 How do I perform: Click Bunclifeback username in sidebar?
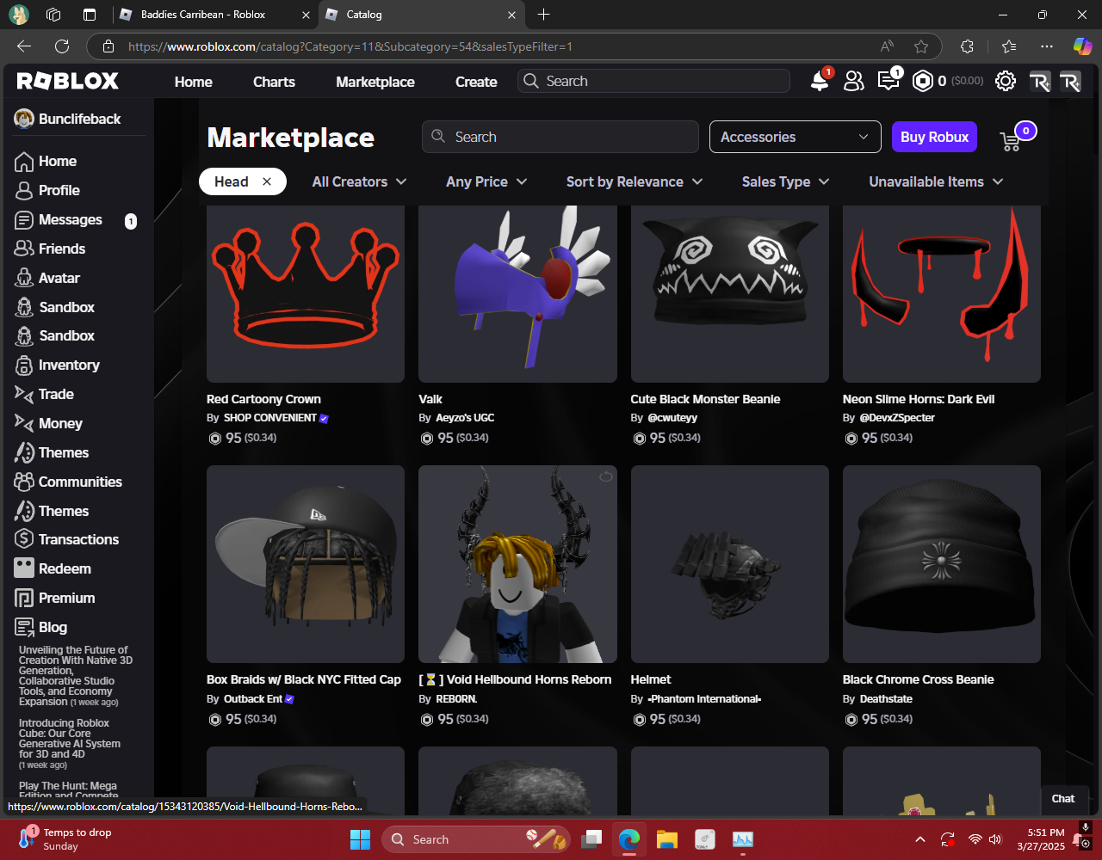click(79, 119)
